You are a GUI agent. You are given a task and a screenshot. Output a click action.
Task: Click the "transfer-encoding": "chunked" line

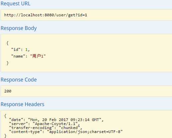point(46,128)
